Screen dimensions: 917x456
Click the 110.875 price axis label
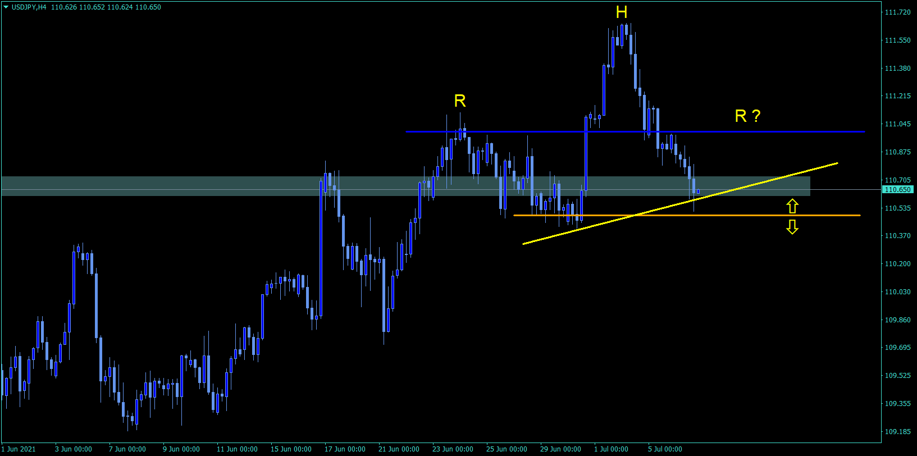pyautogui.click(x=897, y=152)
